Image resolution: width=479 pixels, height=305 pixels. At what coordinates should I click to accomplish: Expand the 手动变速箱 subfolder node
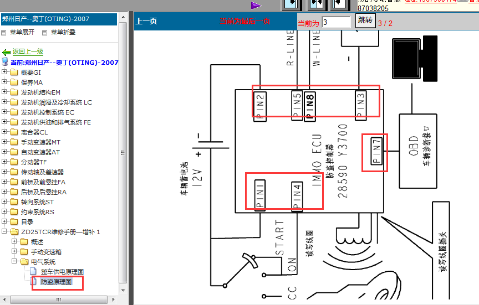click(14, 251)
